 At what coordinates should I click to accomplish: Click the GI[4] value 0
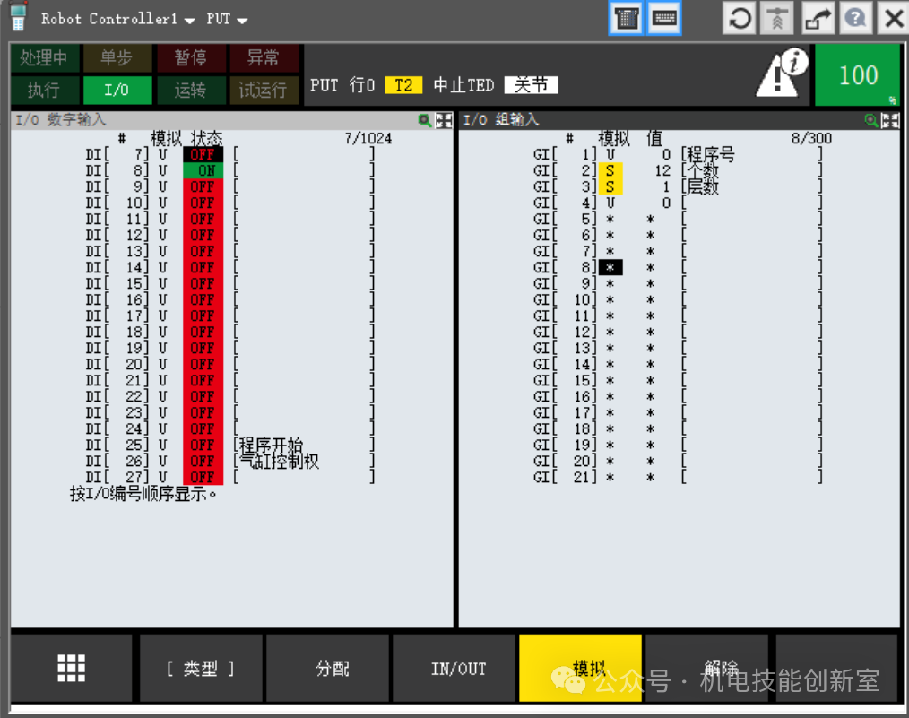coord(666,203)
